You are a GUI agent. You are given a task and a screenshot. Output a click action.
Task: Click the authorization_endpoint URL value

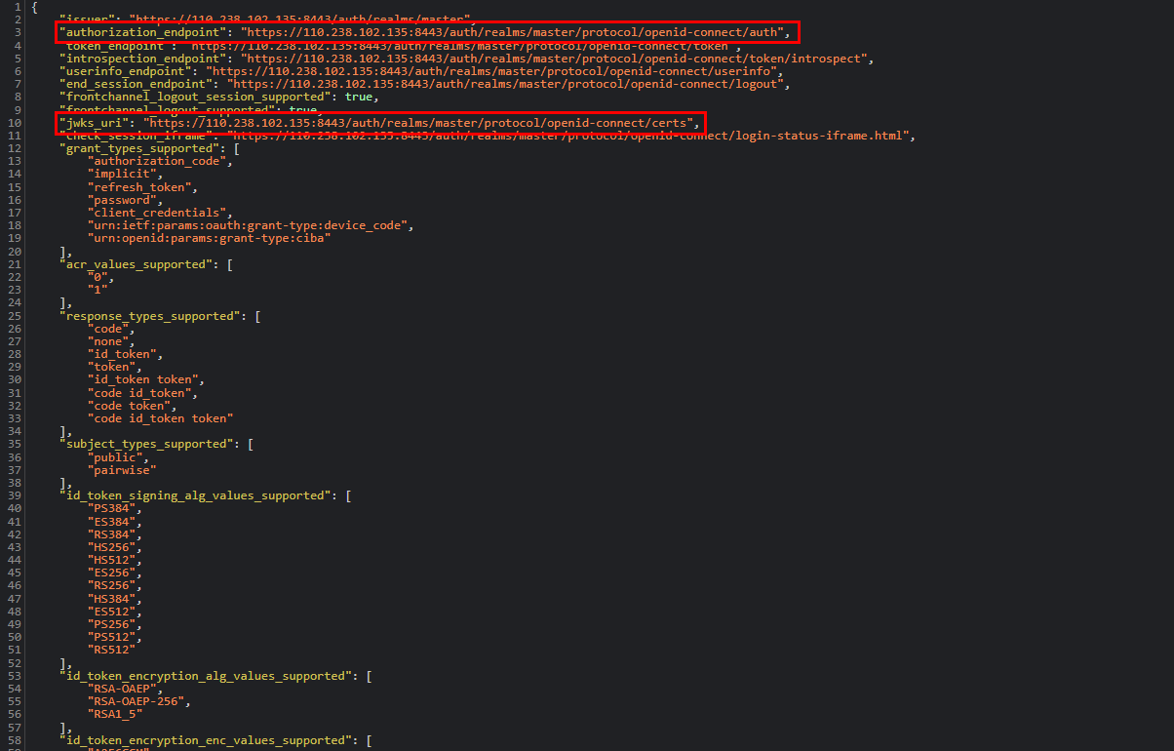tap(513, 33)
